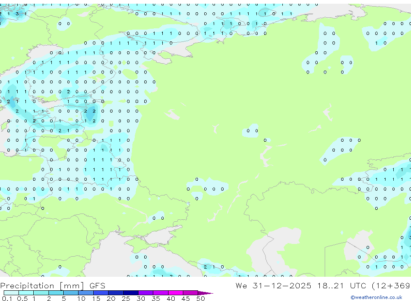This screenshot has height=301, width=411.
Task: Click the 35–40 mm legend color swatch
Action: [161, 293]
